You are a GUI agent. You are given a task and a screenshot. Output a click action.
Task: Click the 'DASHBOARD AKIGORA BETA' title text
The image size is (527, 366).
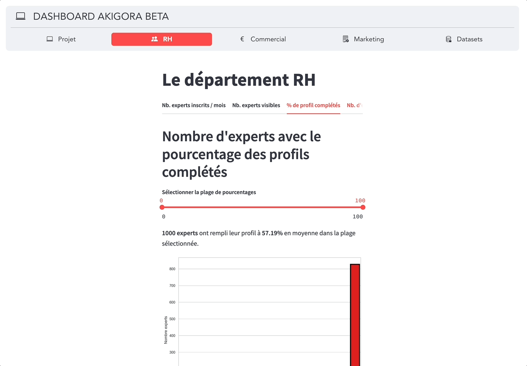[x=101, y=16]
